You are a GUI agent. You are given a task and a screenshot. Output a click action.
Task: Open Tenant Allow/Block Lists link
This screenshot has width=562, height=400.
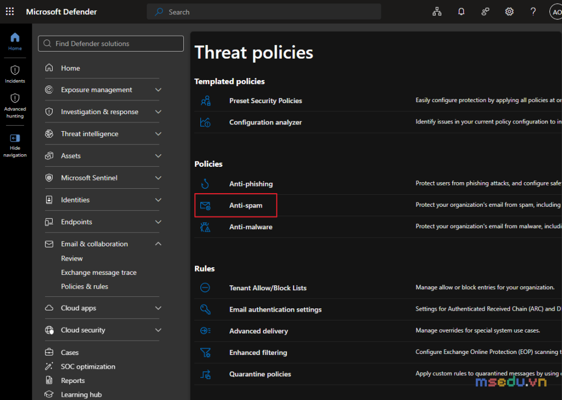coord(268,288)
